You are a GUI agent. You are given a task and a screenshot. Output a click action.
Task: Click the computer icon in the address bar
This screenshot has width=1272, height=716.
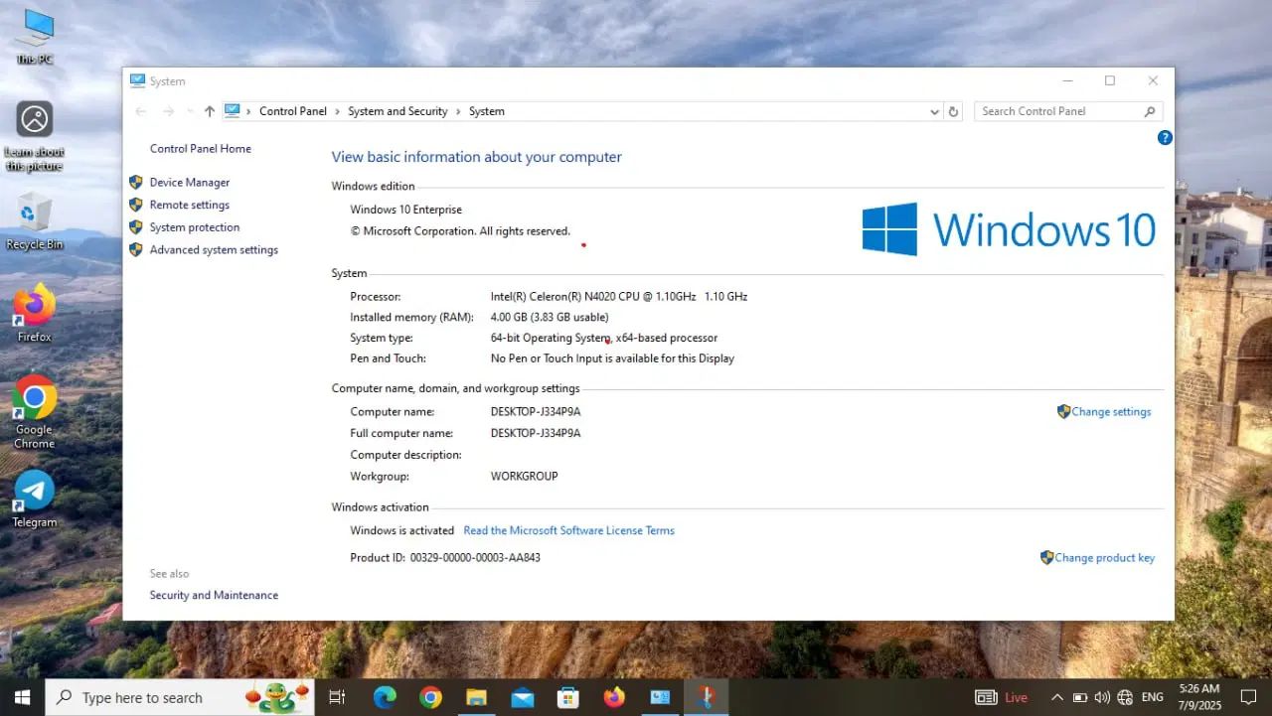pos(233,111)
